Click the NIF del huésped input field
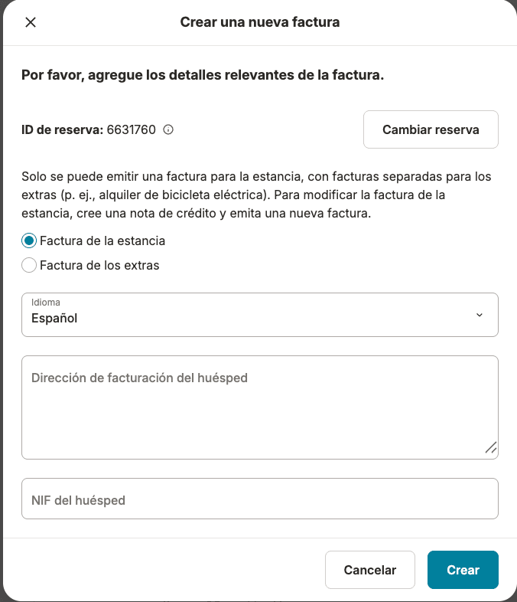The width and height of the screenshot is (517, 602). point(259,499)
